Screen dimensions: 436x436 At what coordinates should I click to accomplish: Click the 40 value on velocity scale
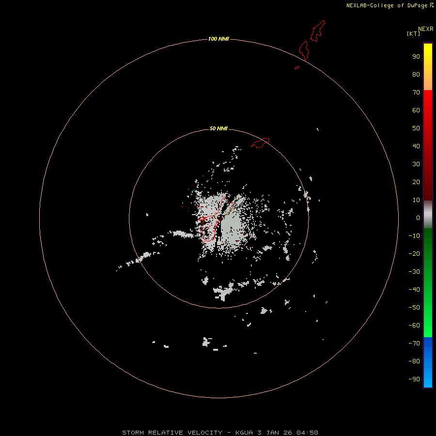416,146
